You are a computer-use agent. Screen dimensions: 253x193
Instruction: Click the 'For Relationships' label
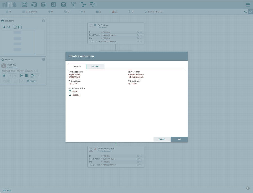pos(77,88)
